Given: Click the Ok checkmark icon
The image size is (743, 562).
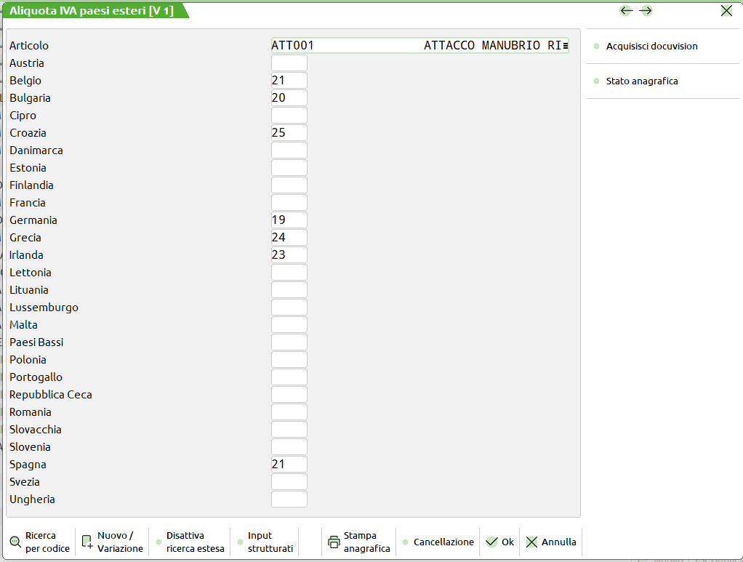Looking at the screenshot, I should click(491, 542).
